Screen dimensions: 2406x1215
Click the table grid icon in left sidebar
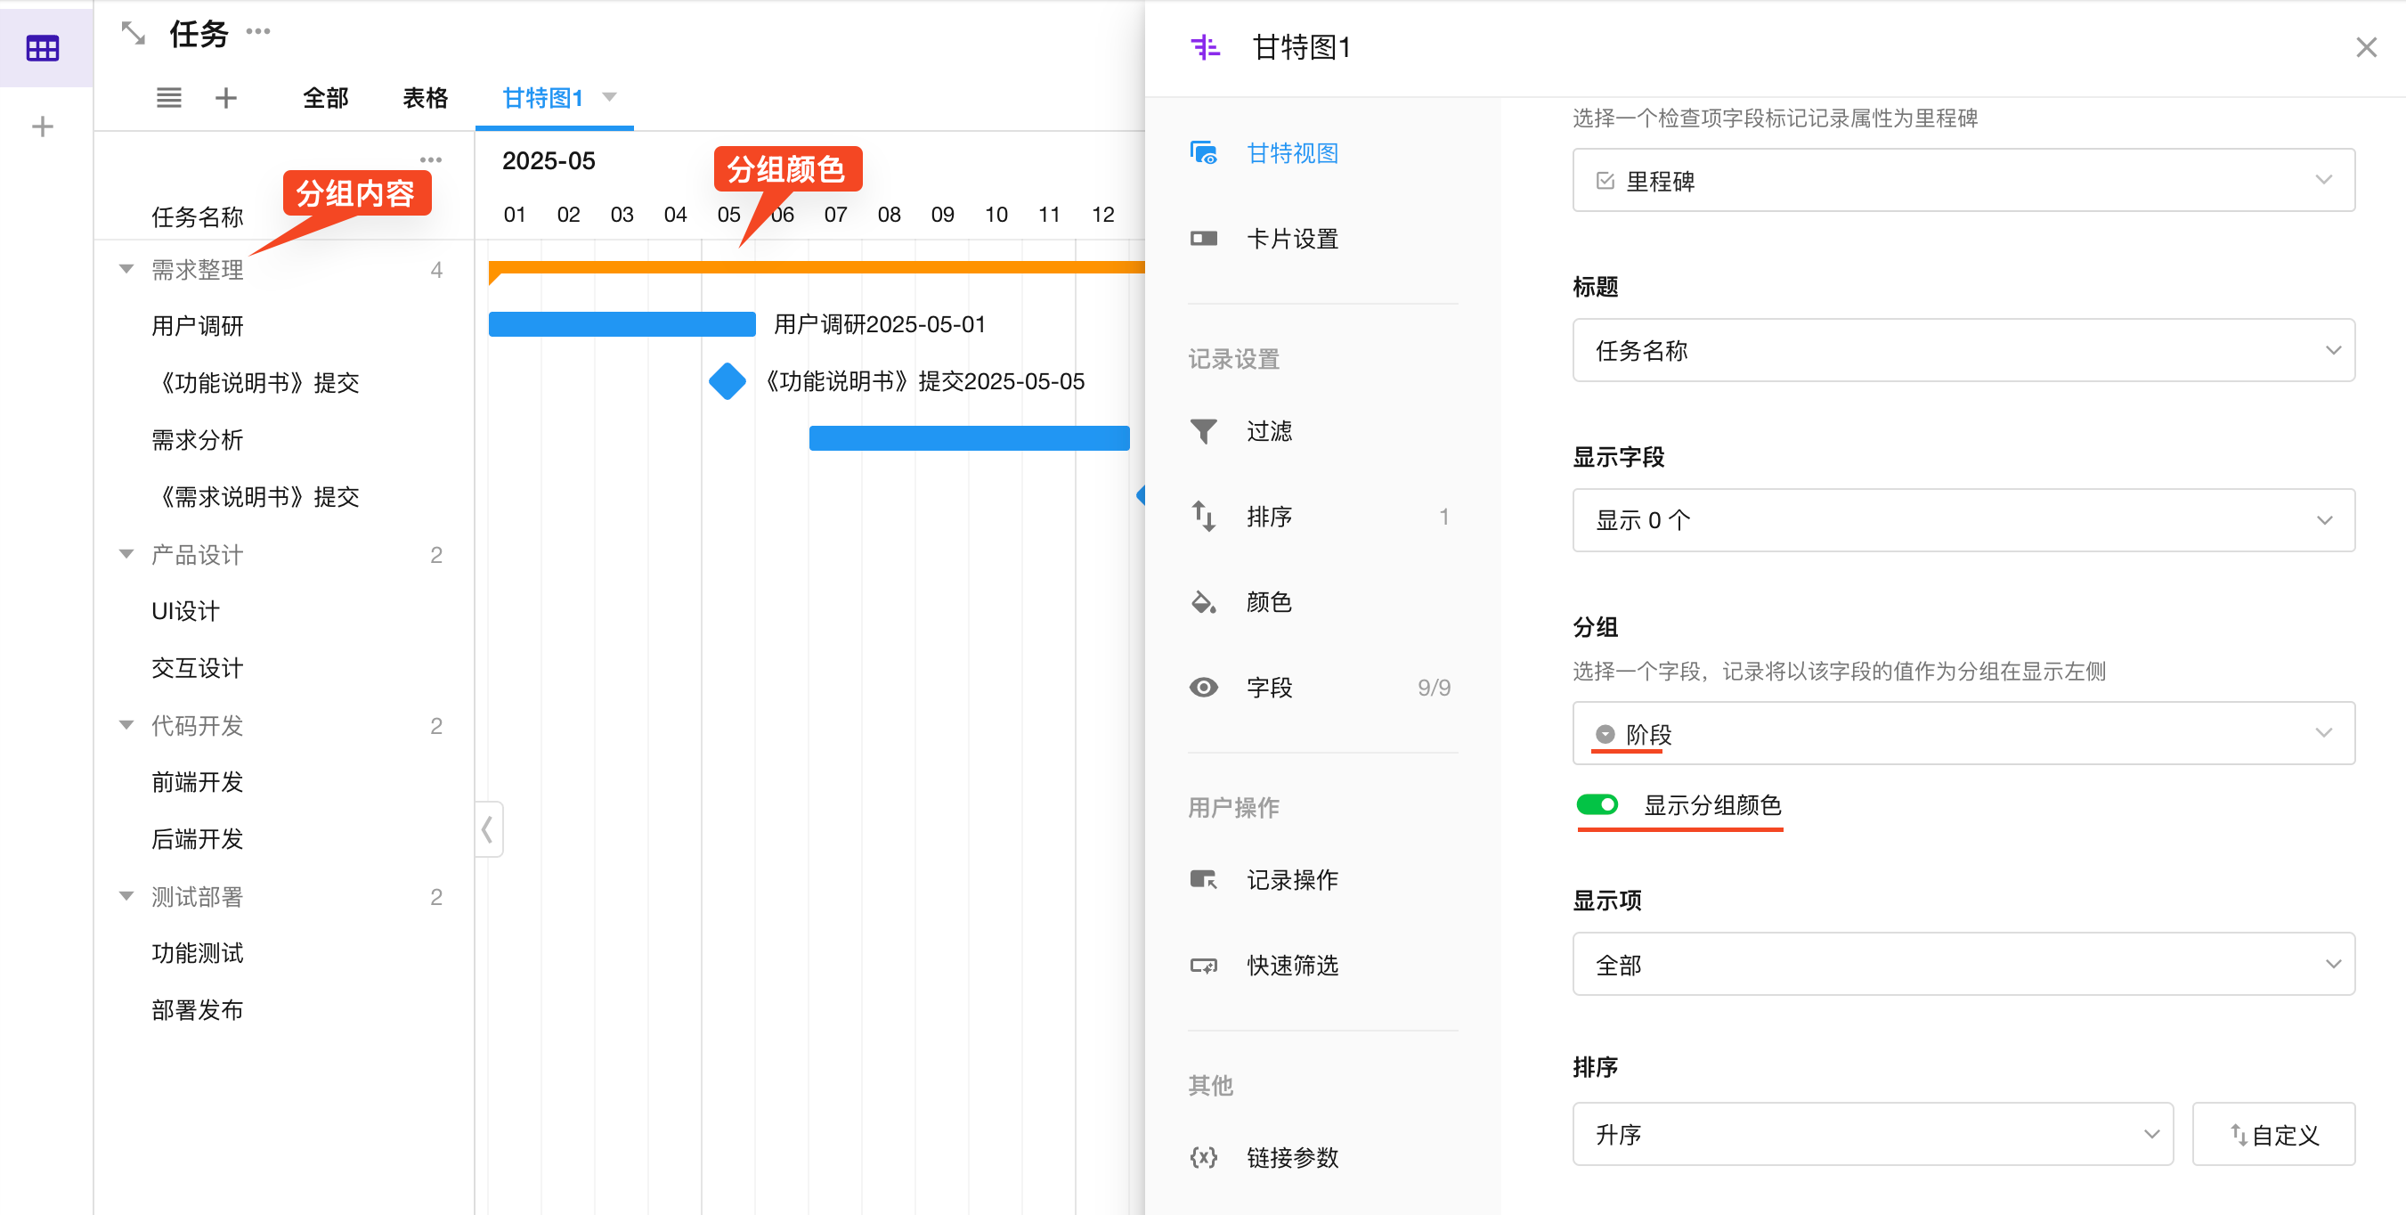(x=42, y=48)
